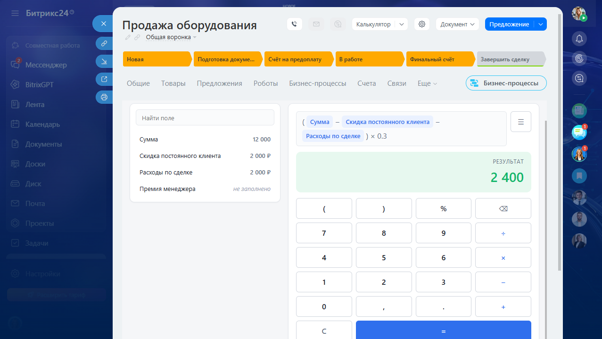The width and height of the screenshot is (602, 339).
Task: Click the print side tab icon
Action: point(104,97)
